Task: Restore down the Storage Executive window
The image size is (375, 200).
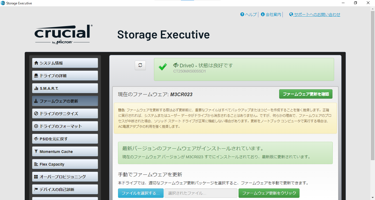Action: [355, 3]
